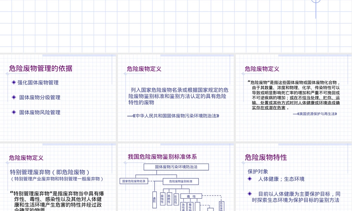Click the flowchart box 危险废物鉴别标准
Image resolution: width=352 pixels, height=211 pixels.
[x=181, y=181]
